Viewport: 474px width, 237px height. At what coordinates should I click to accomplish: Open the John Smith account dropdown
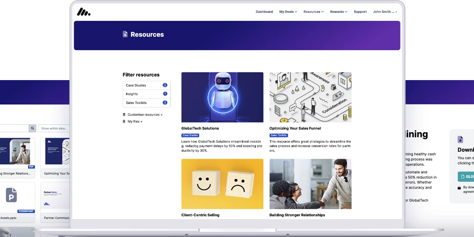tap(385, 12)
